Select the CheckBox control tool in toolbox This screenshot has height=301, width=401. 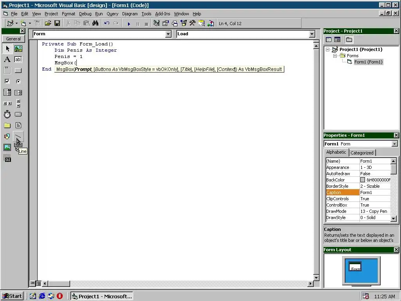pos(7,82)
